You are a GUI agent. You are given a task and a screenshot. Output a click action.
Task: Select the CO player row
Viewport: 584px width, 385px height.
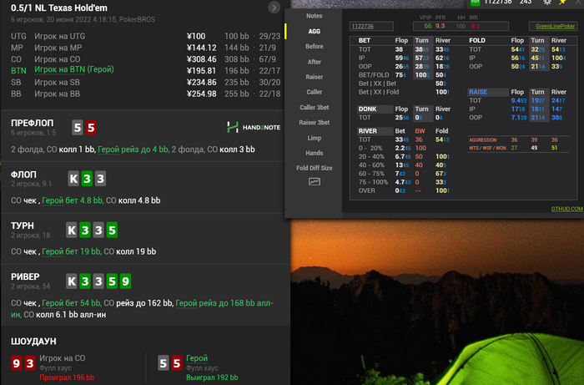[x=145, y=59]
